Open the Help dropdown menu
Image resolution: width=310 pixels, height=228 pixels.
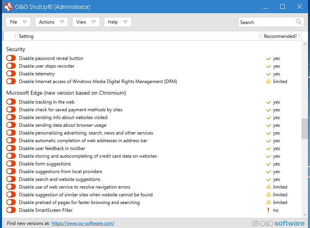[x=118, y=22]
